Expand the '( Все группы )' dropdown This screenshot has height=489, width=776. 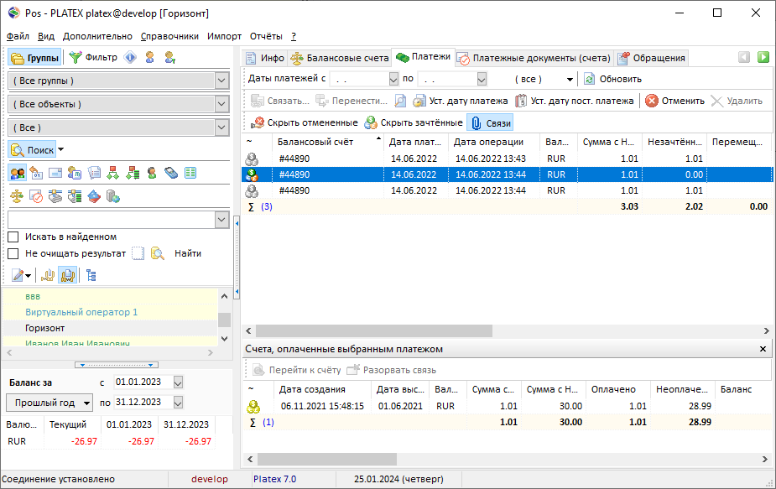tap(221, 81)
